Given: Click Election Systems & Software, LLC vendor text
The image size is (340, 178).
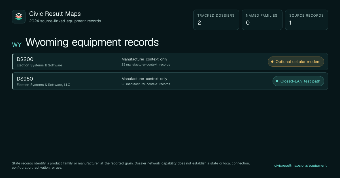Looking at the screenshot, I should pyautogui.click(x=43, y=85).
